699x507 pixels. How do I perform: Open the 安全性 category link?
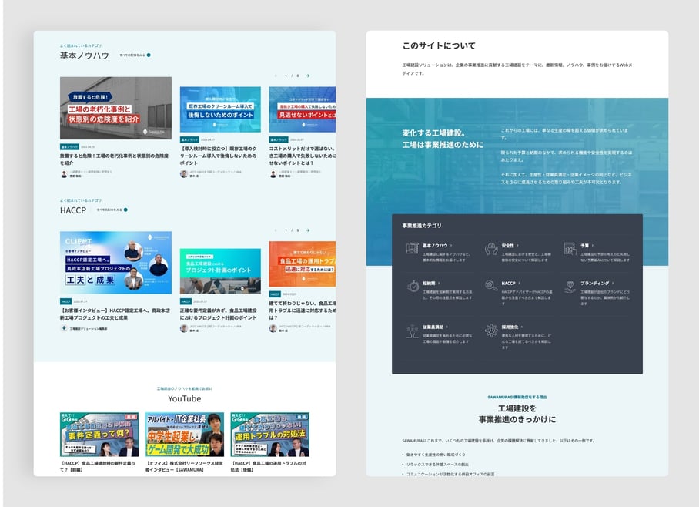coord(508,246)
